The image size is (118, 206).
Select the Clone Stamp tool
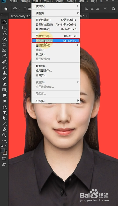pos(4,73)
